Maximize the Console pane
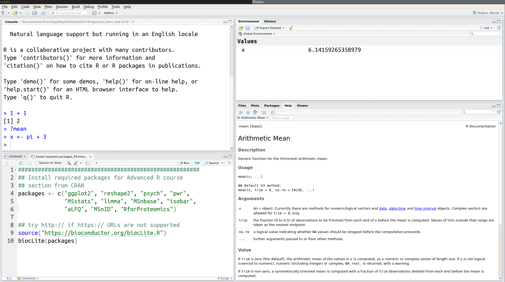 [x=230, y=22]
